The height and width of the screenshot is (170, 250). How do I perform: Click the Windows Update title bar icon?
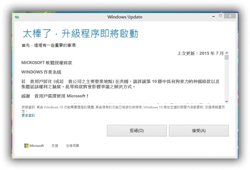tap(17, 17)
